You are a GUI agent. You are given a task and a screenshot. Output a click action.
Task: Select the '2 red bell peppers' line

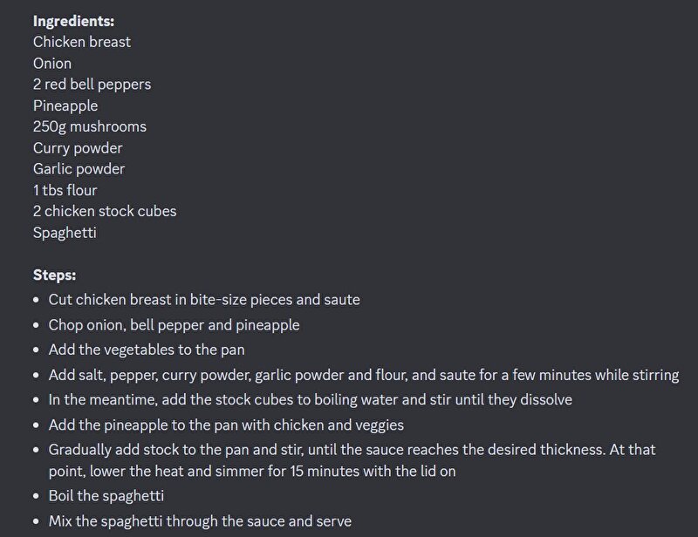[92, 85]
